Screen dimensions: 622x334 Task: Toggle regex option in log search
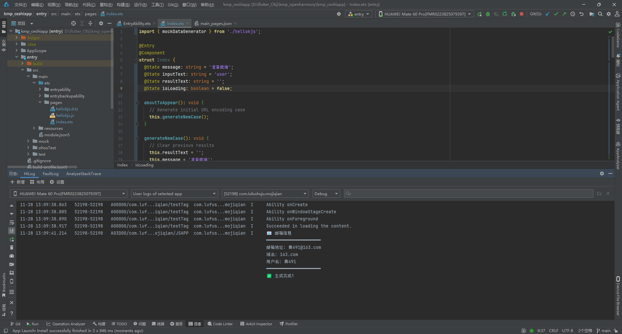click(x=608, y=194)
